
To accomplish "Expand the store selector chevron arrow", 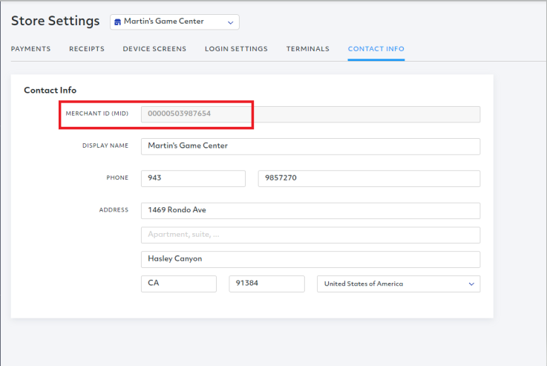I will point(230,22).
